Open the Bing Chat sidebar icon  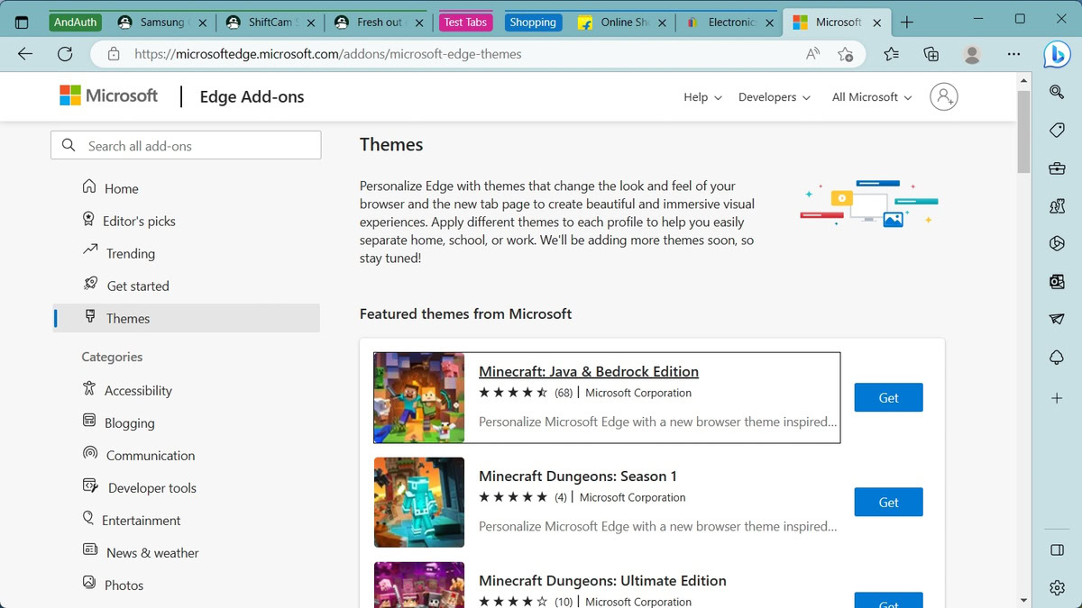(1056, 54)
